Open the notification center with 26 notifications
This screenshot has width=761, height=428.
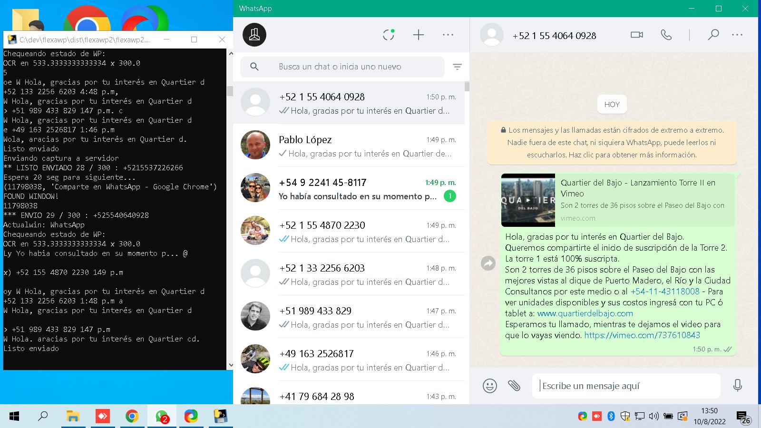click(743, 418)
